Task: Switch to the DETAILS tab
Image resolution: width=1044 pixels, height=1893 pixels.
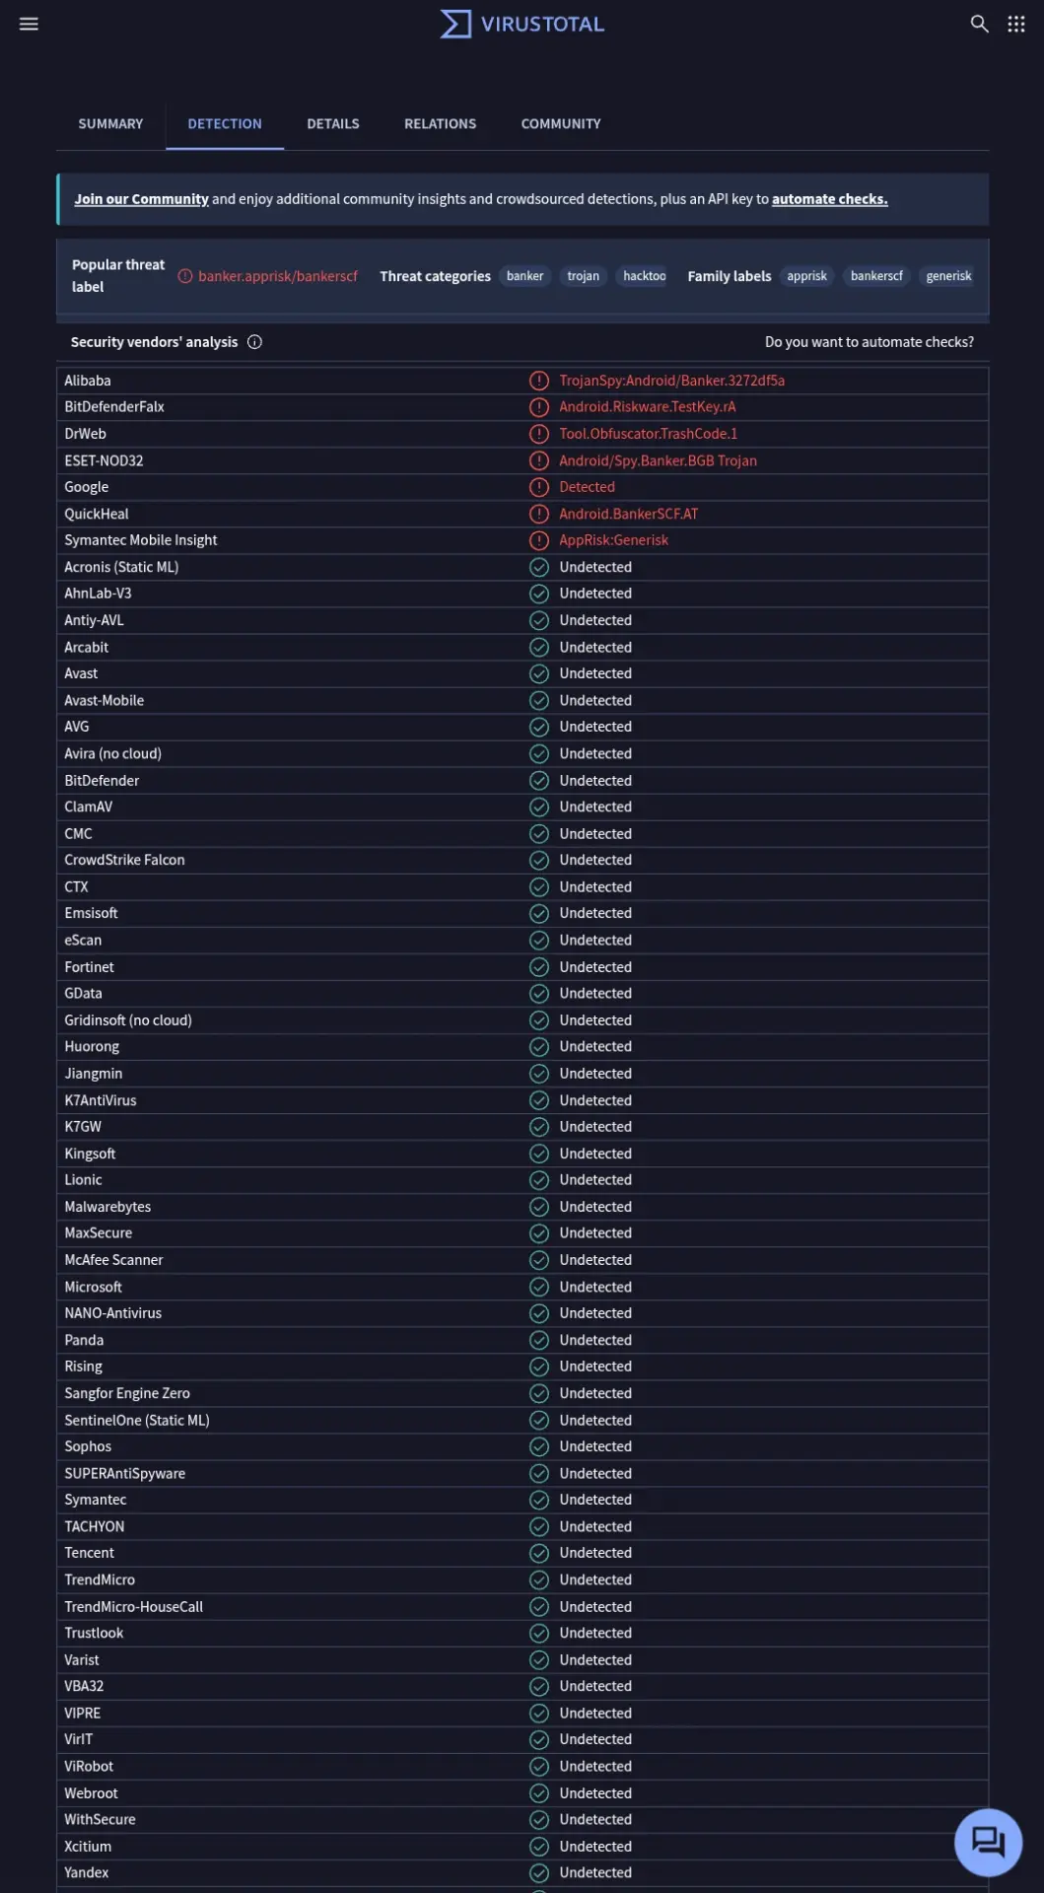Action: point(333,123)
